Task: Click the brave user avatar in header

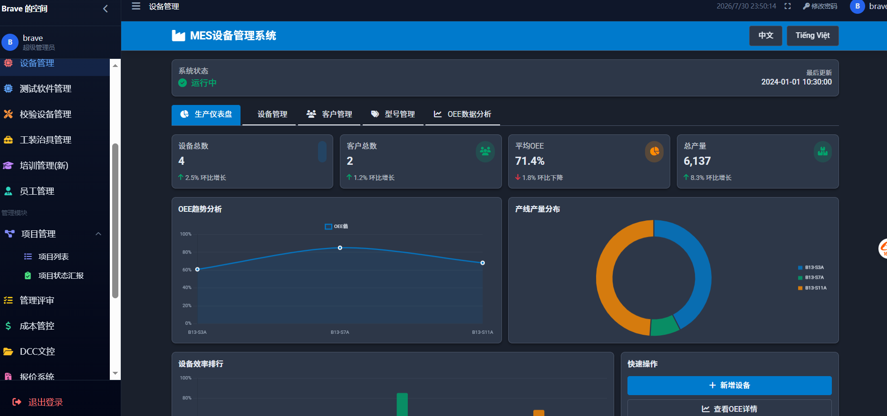Action: (x=858, y=6)
